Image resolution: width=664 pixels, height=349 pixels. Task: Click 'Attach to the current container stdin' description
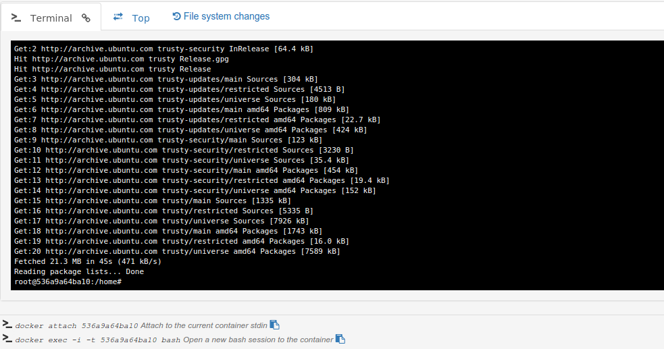click(x=204, y=325)
